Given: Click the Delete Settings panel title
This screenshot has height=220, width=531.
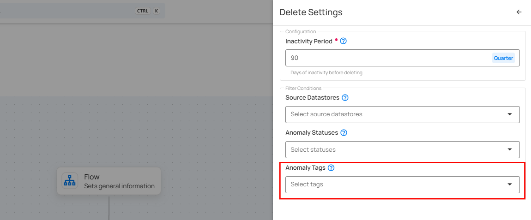Looking at the screenshot, I should pyautogui.click(x=311, y=12).
